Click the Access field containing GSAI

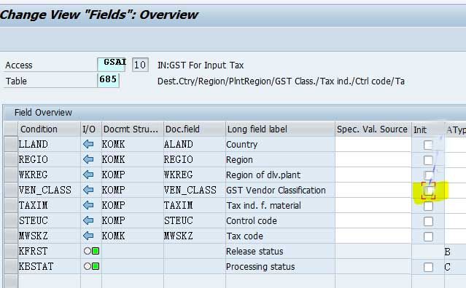[111, 64]
